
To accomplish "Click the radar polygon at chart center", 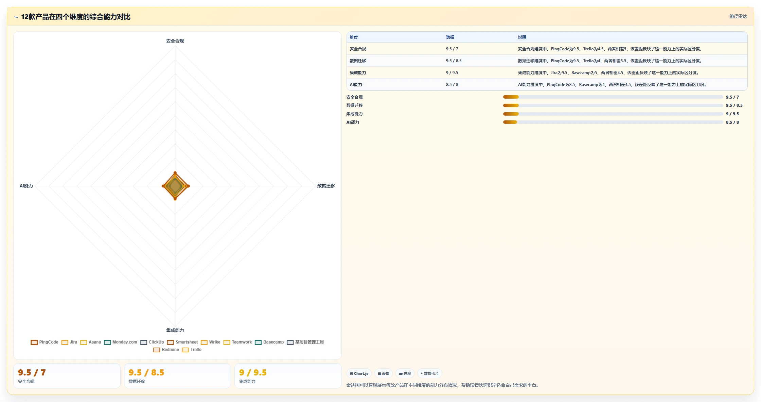I will [x=175, y=186].
